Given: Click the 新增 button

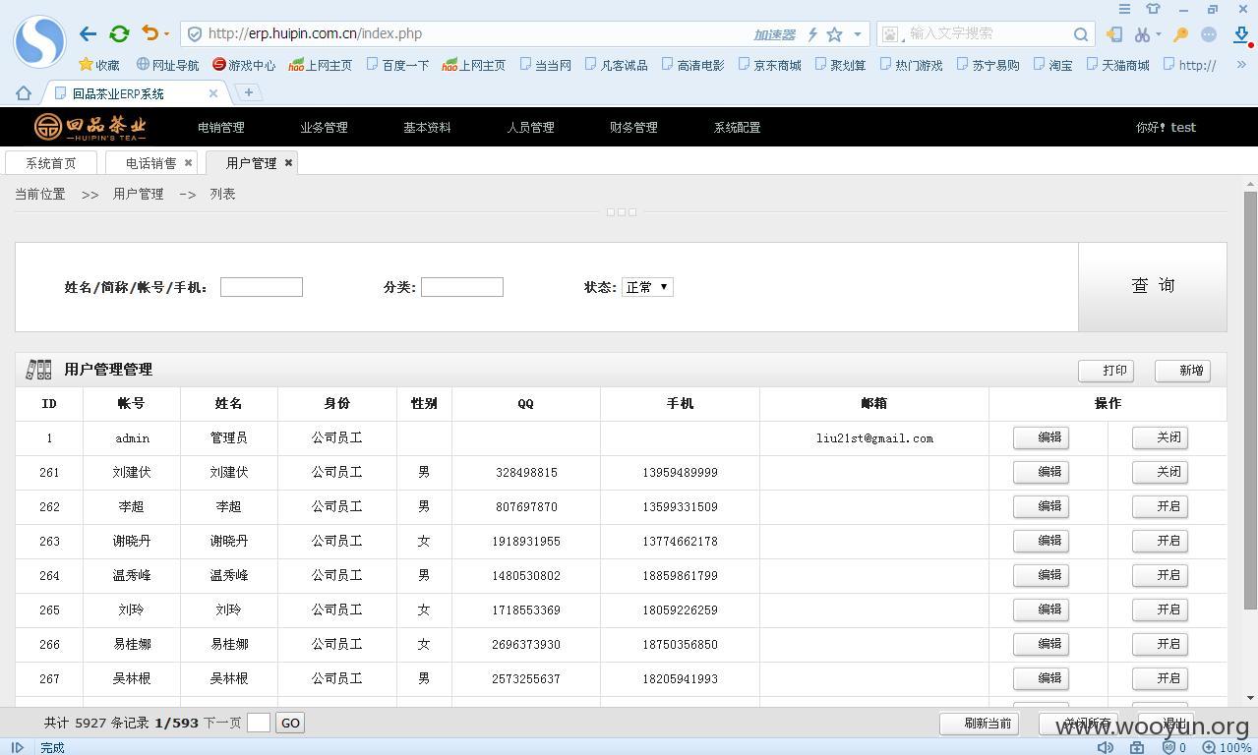Looking at the screenshot, I should [x=1182, y=371].
